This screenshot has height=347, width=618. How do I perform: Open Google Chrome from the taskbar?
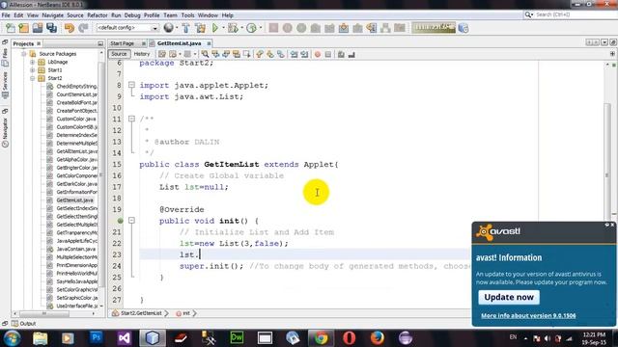[x=321, y=338]
